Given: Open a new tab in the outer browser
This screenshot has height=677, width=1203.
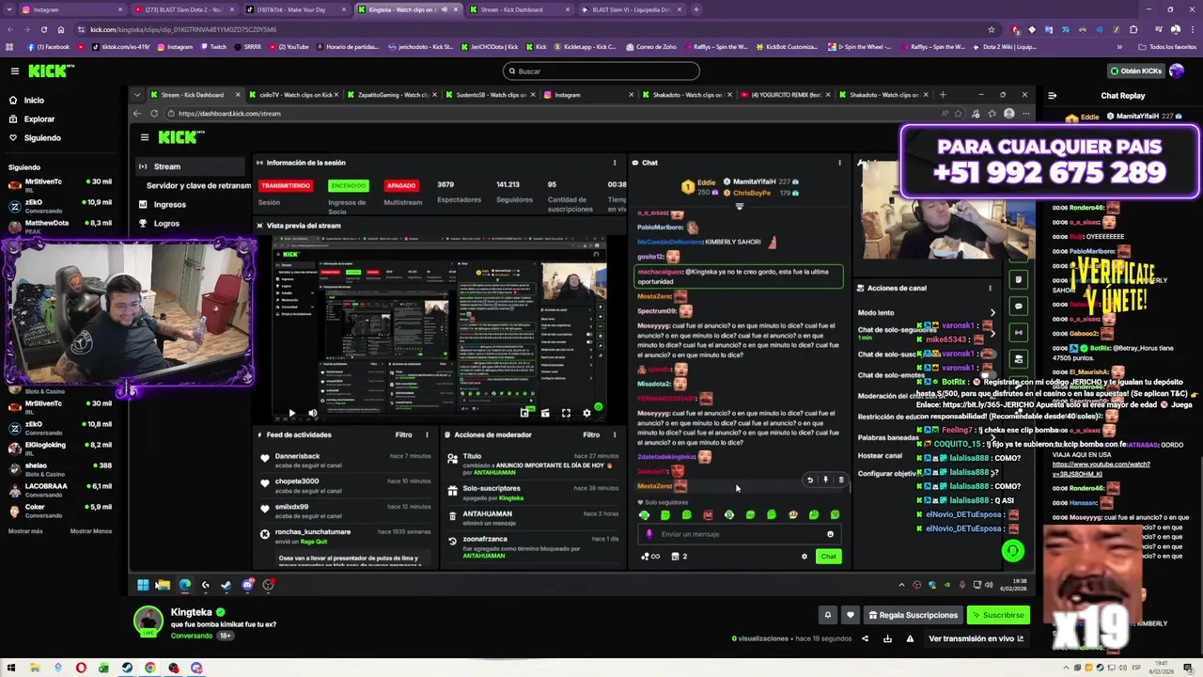Looking at the screenshot, I should coord(696,9).
